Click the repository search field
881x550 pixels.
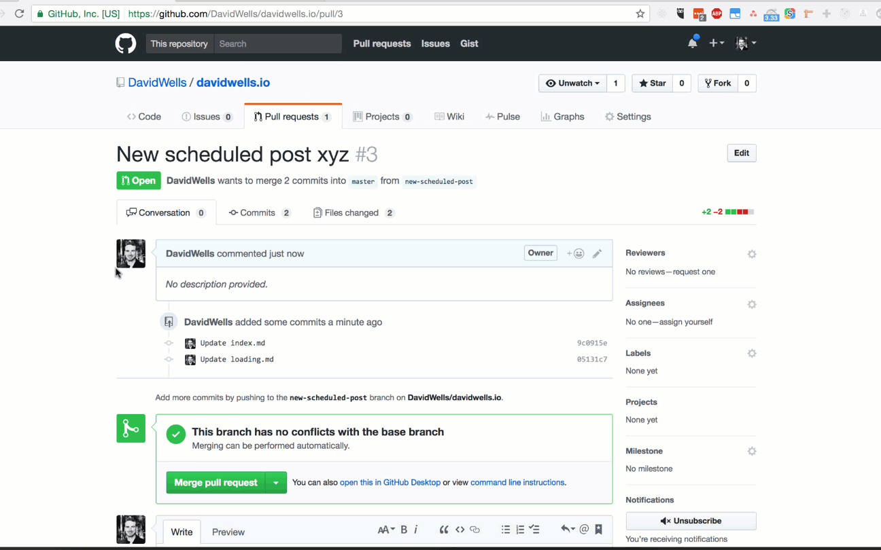(x=278, y=43)
